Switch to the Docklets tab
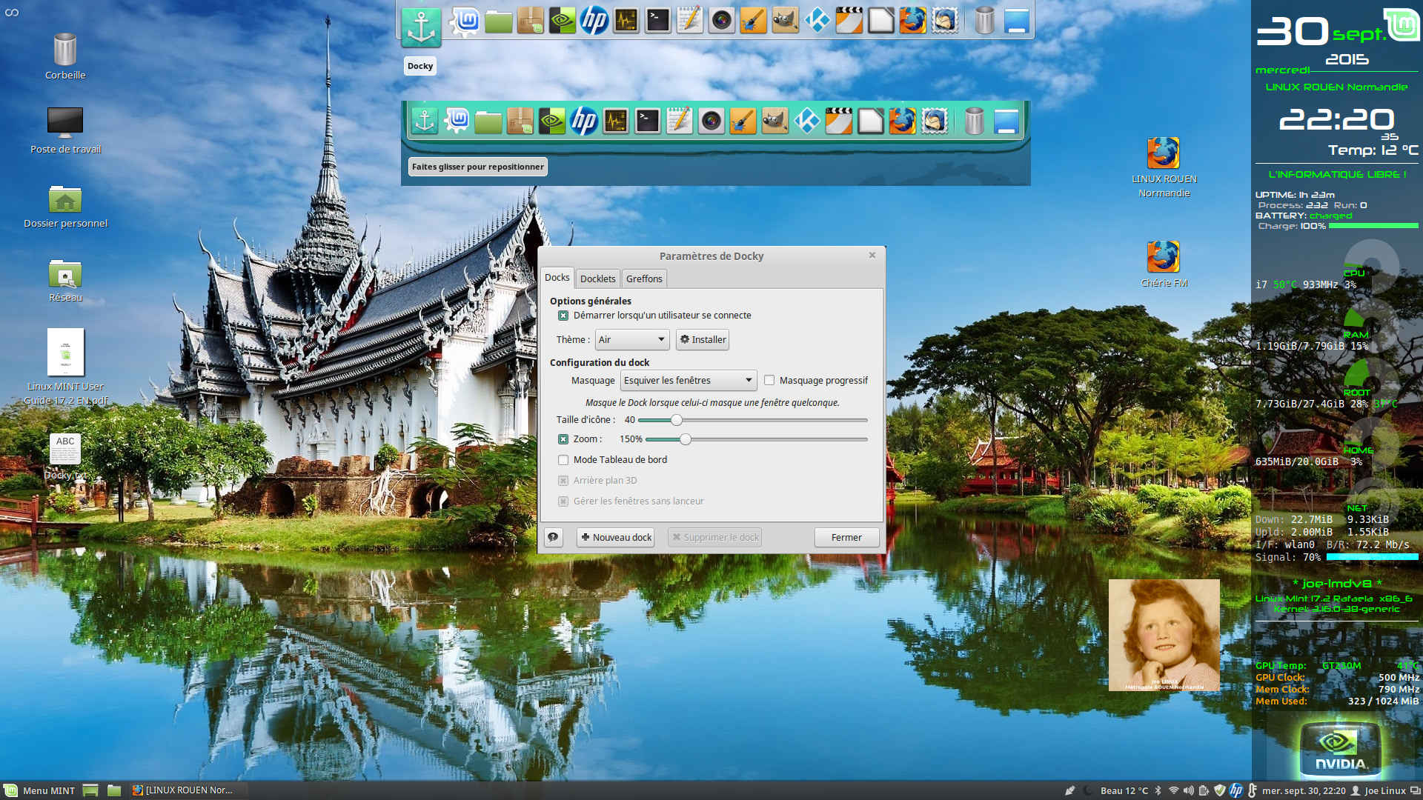Viewport: 1423px width, 800px height. [597, 279]
